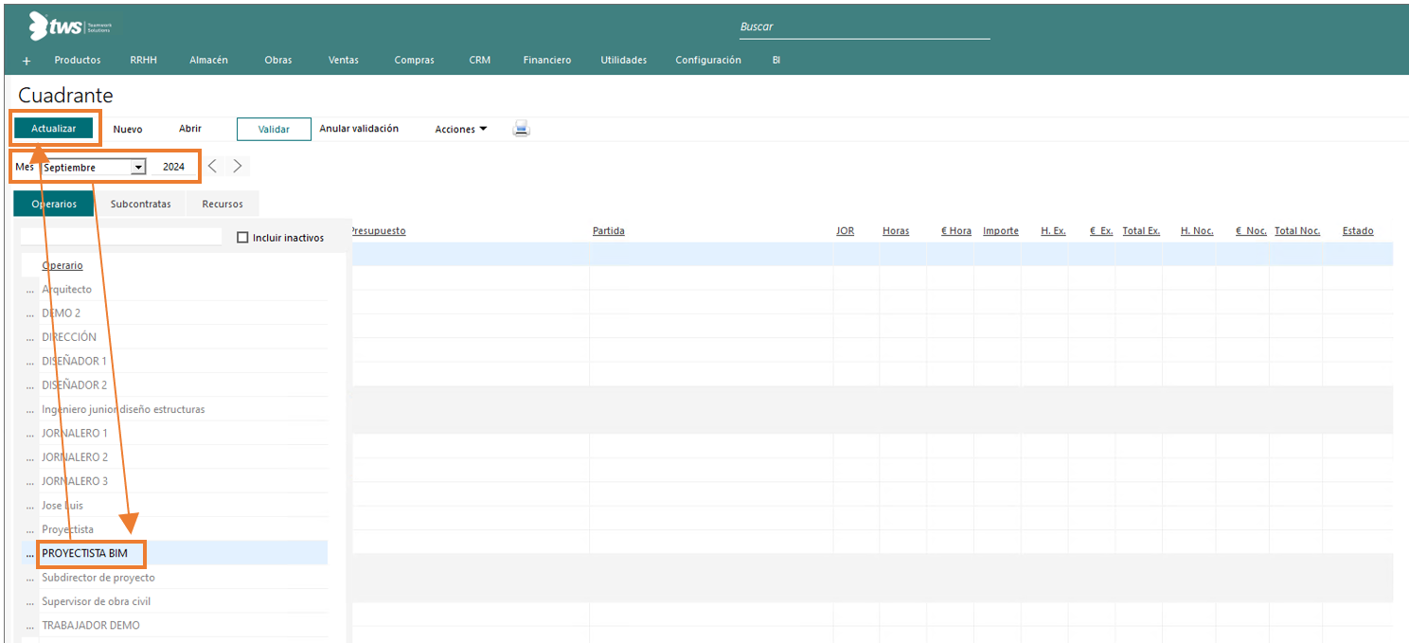Click the plus icon in the menu bar
This screenshot has width=1409, height=643.
pos(27,61)
